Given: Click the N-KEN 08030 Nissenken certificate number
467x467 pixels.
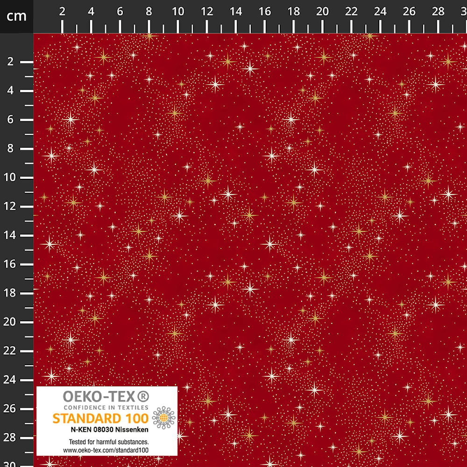Looking at the screenshot, I should pos(109,430).
